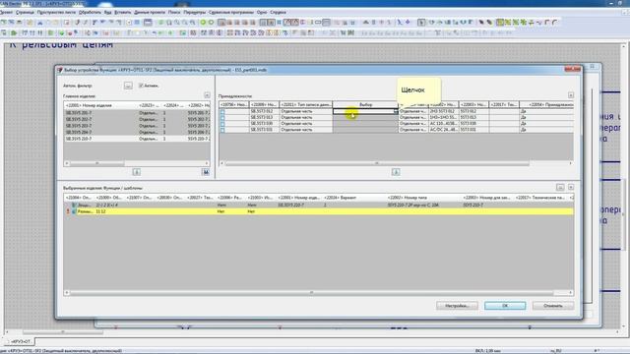Click the browse button next to Автом. фильтр

tap(128, 86)
